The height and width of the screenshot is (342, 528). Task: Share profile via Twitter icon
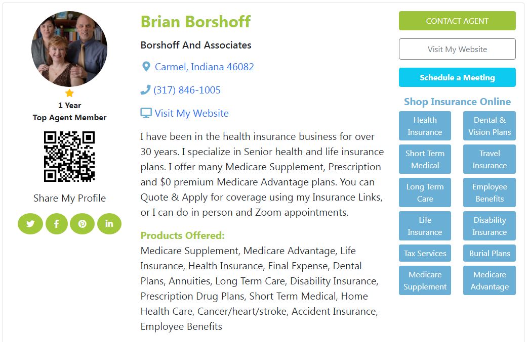click(30, 224)
